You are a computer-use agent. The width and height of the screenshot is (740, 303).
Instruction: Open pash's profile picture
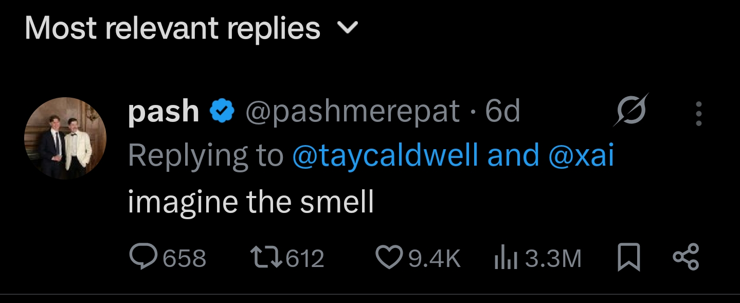tap(65, 138)
